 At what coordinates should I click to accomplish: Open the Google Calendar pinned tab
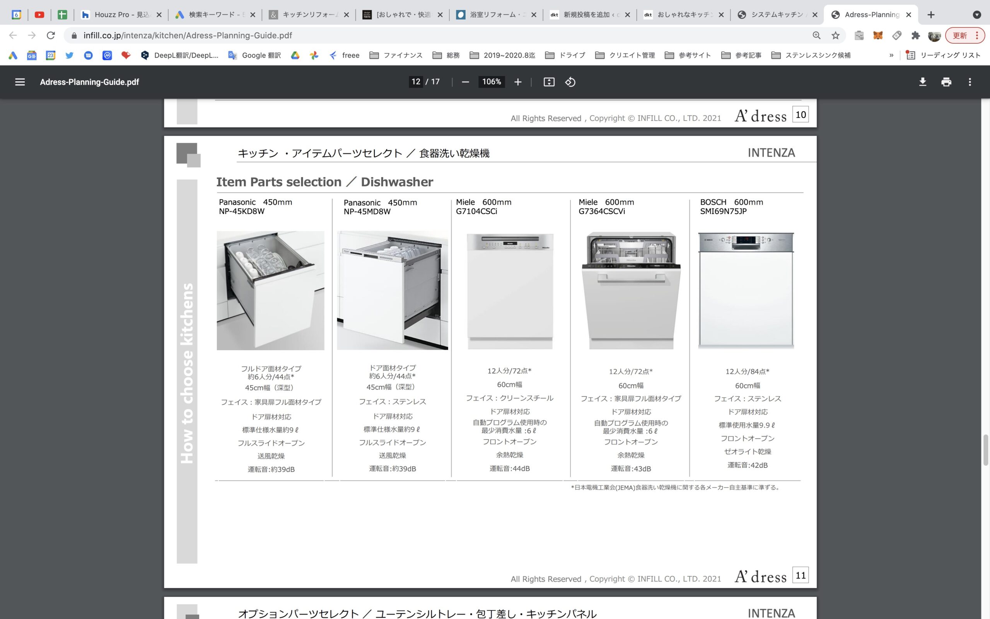coord(16,15)
